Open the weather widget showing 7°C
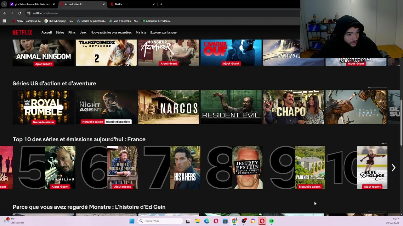Image resolution: width=403 pixels, height=226 pixels. point(14,221)
